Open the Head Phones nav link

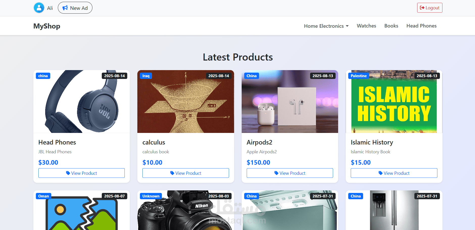click(421, 26)
